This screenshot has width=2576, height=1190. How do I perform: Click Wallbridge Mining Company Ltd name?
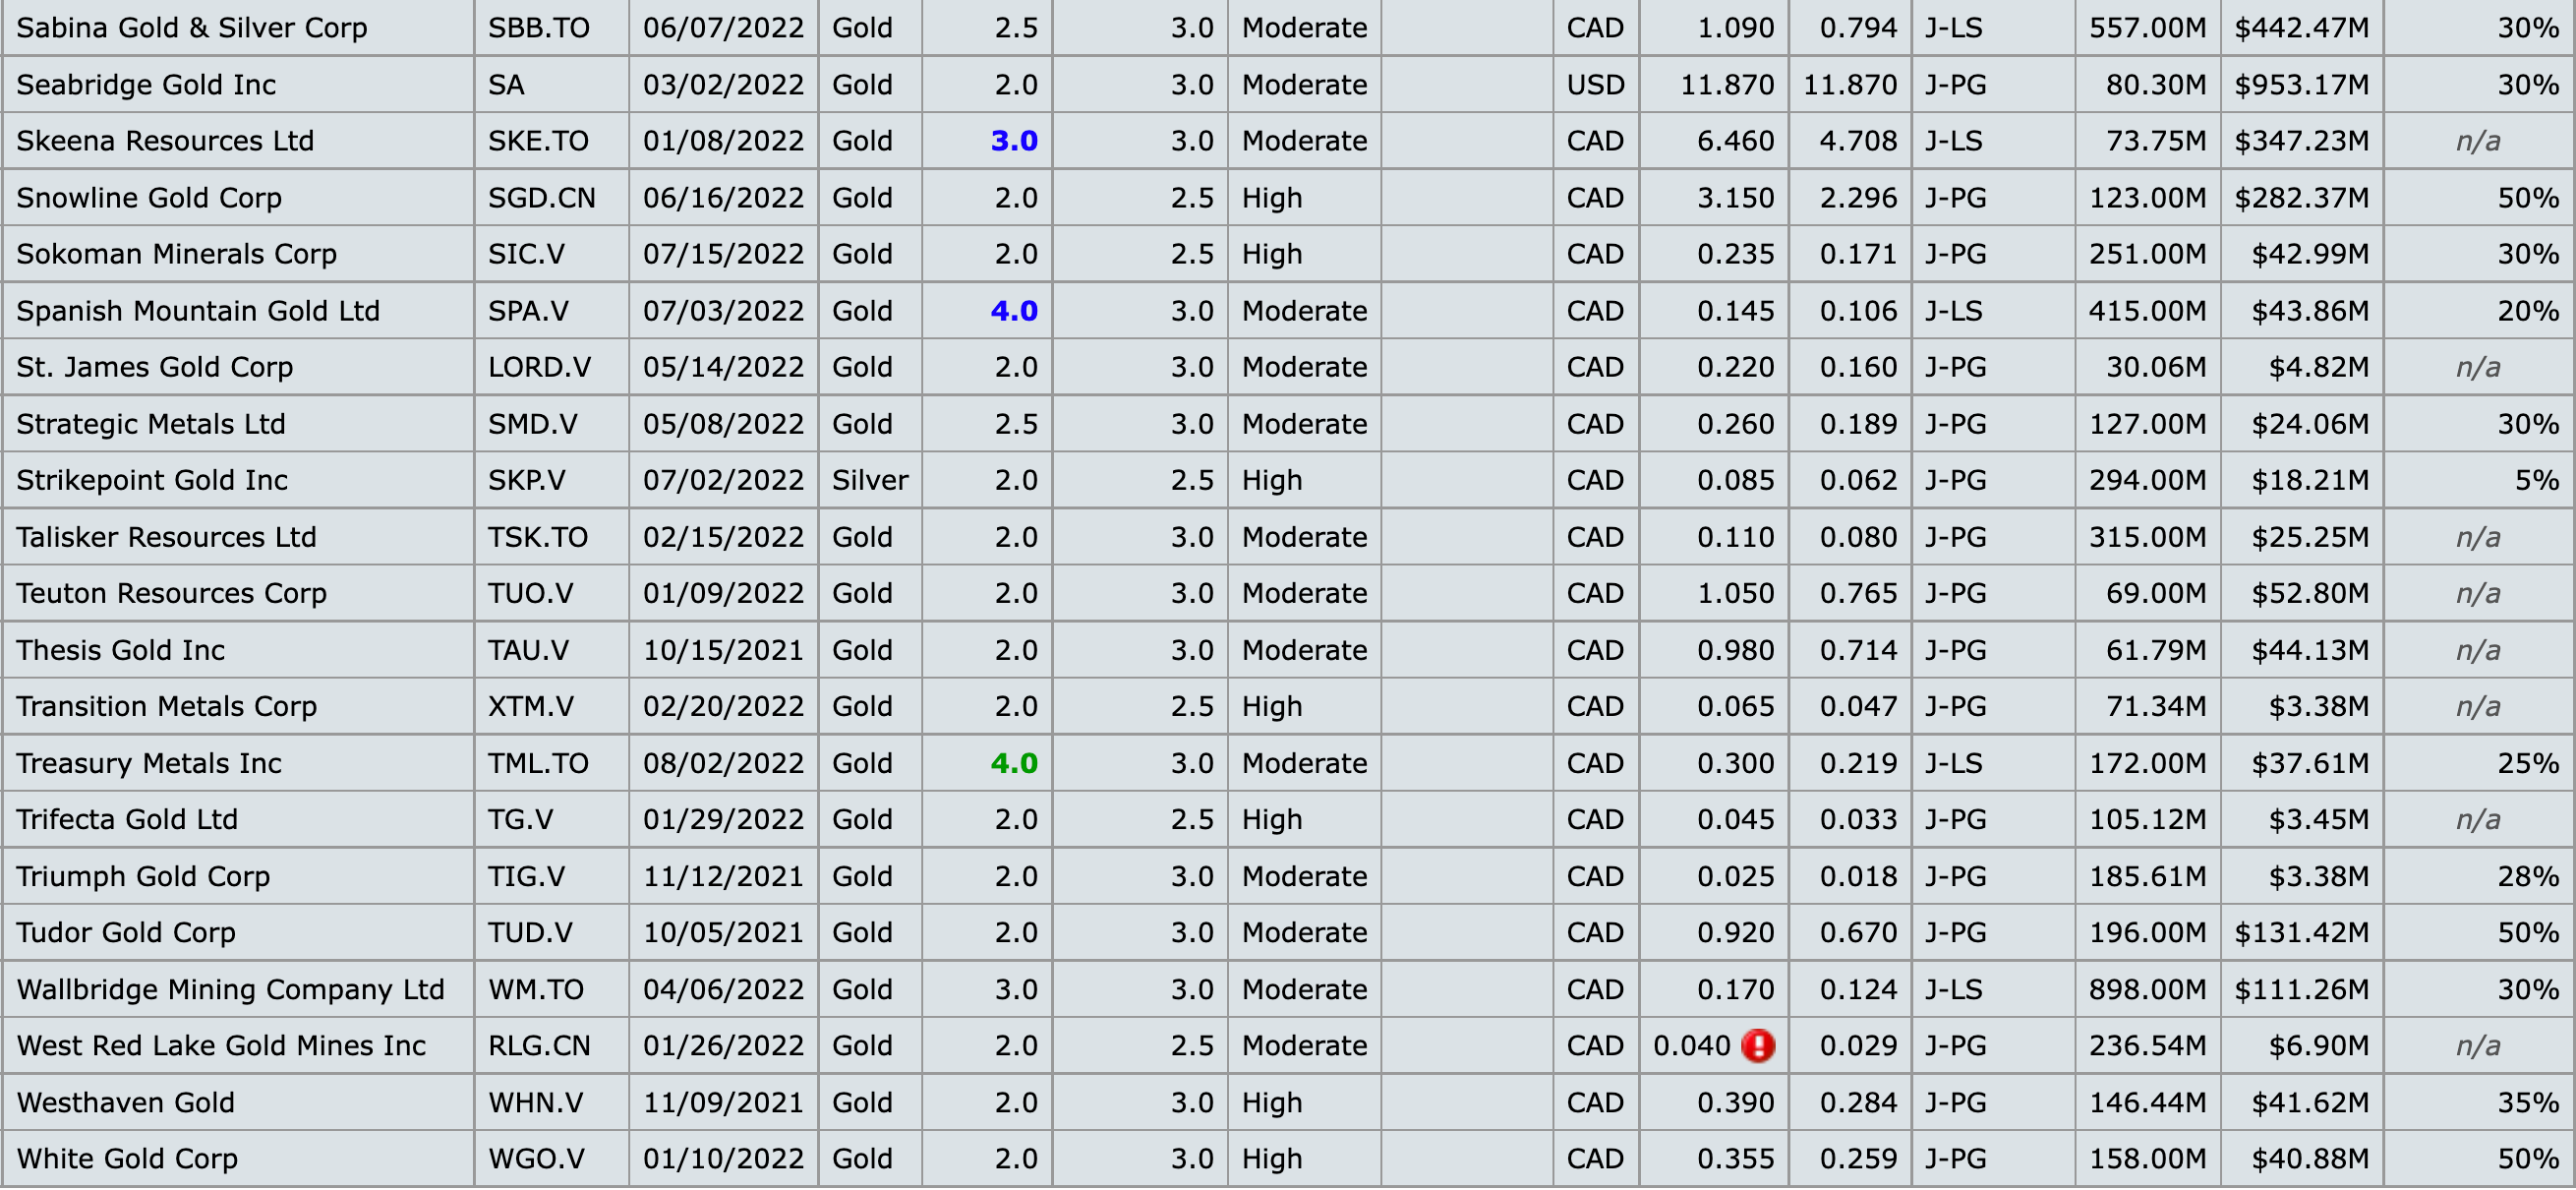coord(230,990)
